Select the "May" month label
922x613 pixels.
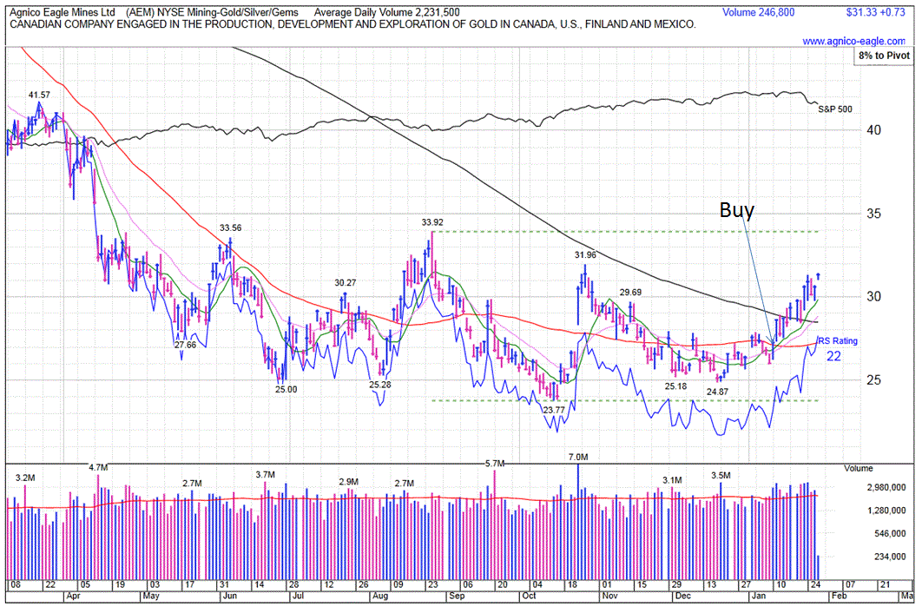click(x=151, y=596)
